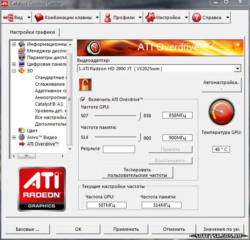Click the 900МГц memory frequency field
The image size is (250, 240).
point(177,138)
